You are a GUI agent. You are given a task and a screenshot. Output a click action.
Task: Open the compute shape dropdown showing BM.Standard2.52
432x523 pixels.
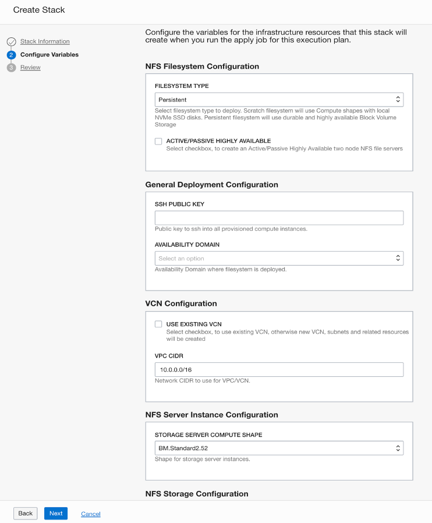click(278, 447)
